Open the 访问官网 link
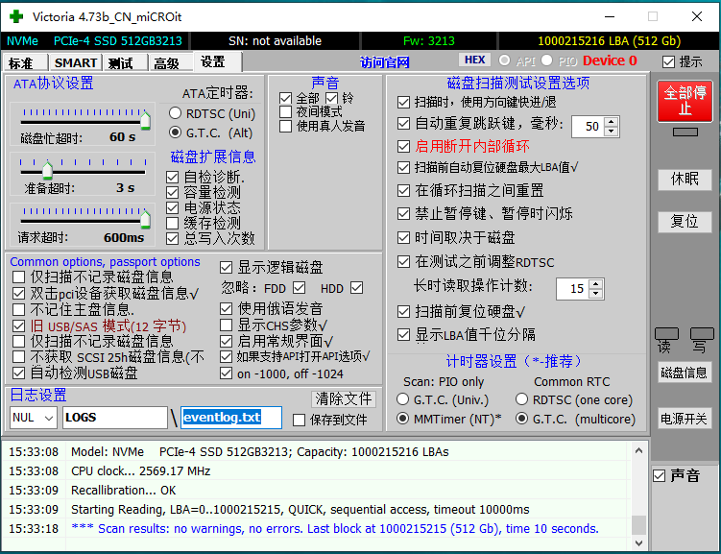721x554 pixels. pyautogui.click(x=384, y=61)
